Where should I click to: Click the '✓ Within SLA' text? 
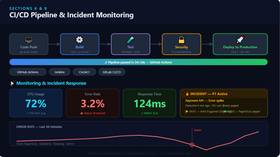[150, 113]
